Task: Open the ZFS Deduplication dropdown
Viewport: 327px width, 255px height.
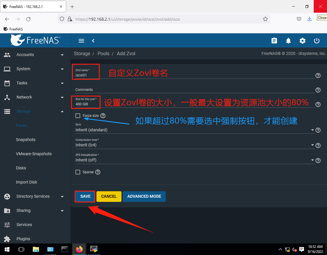Action: pyautogui.click(x=195, y=160)
